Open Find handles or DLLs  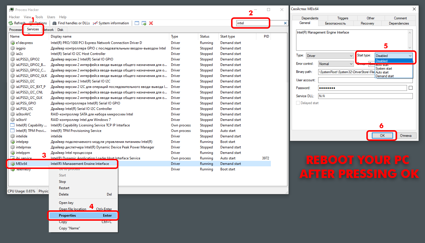click(71, 23)
